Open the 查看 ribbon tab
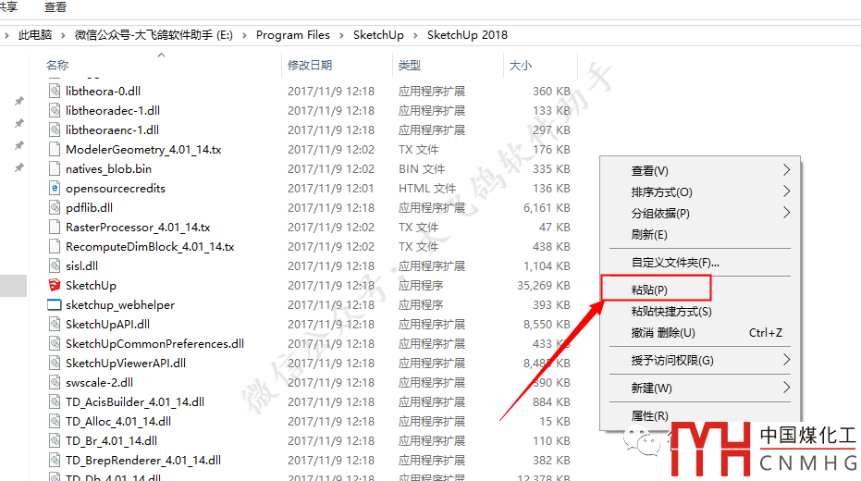The width and height of the screenshot is (861, 481). (55, 6)
